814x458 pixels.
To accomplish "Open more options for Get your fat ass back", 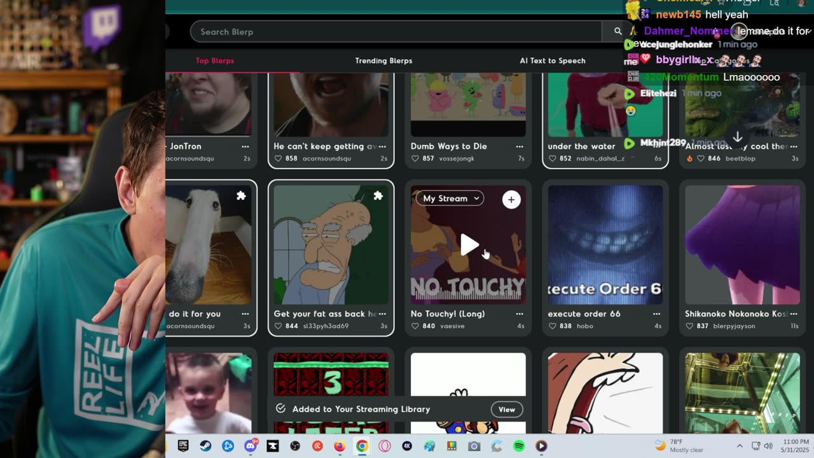I will pos(382,314).
